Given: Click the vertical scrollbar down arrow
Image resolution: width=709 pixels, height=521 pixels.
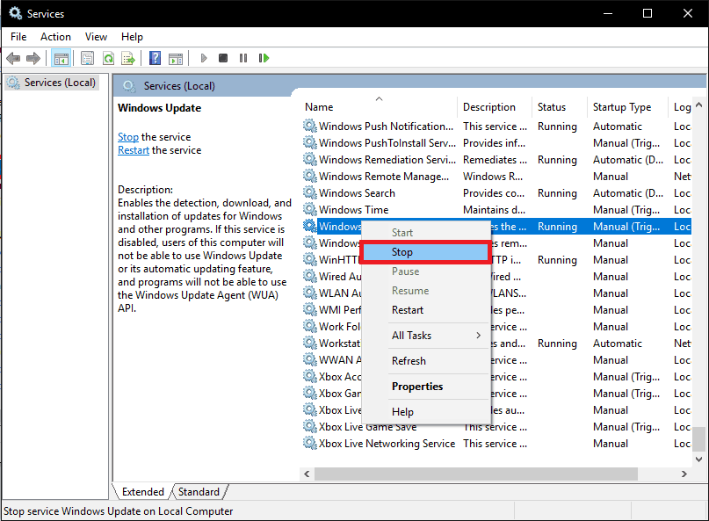Looking at the screenshot, I should coord(698,459).
